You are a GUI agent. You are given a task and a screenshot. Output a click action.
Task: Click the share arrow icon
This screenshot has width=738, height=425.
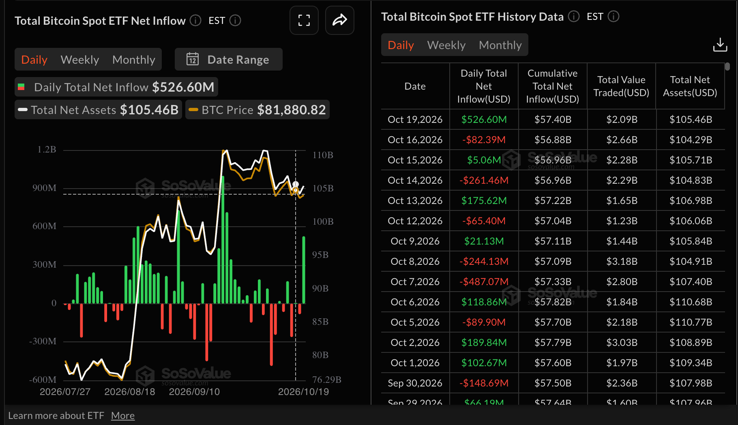point(340,20)
